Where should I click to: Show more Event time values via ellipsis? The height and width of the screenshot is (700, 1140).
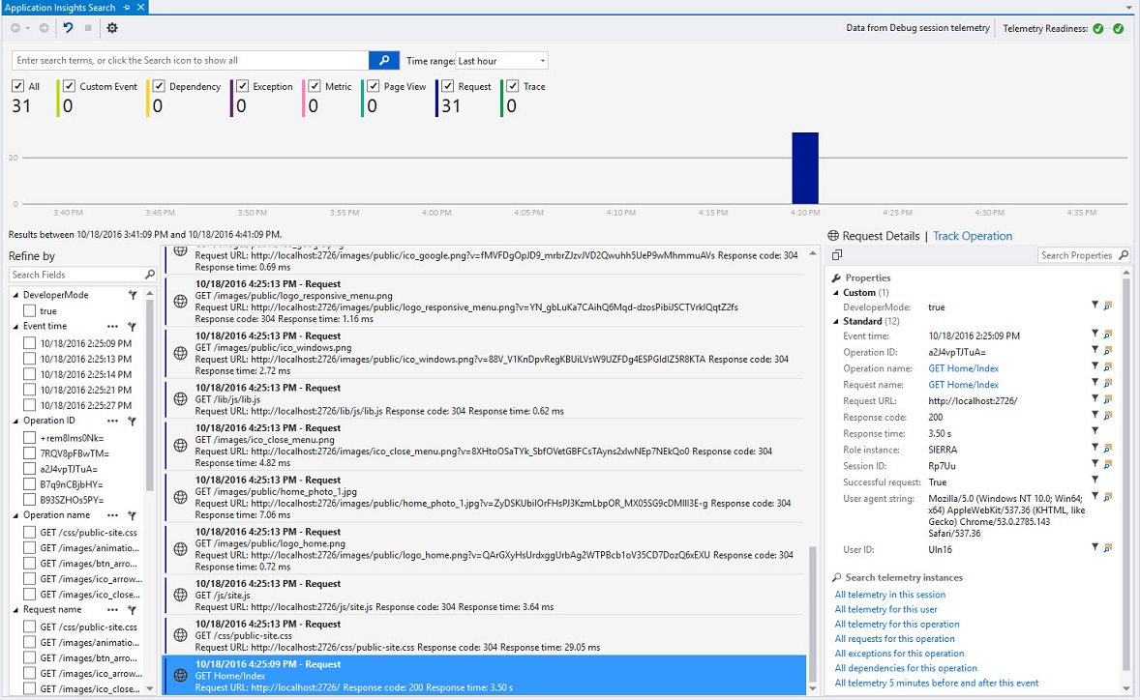pos(112,327)
